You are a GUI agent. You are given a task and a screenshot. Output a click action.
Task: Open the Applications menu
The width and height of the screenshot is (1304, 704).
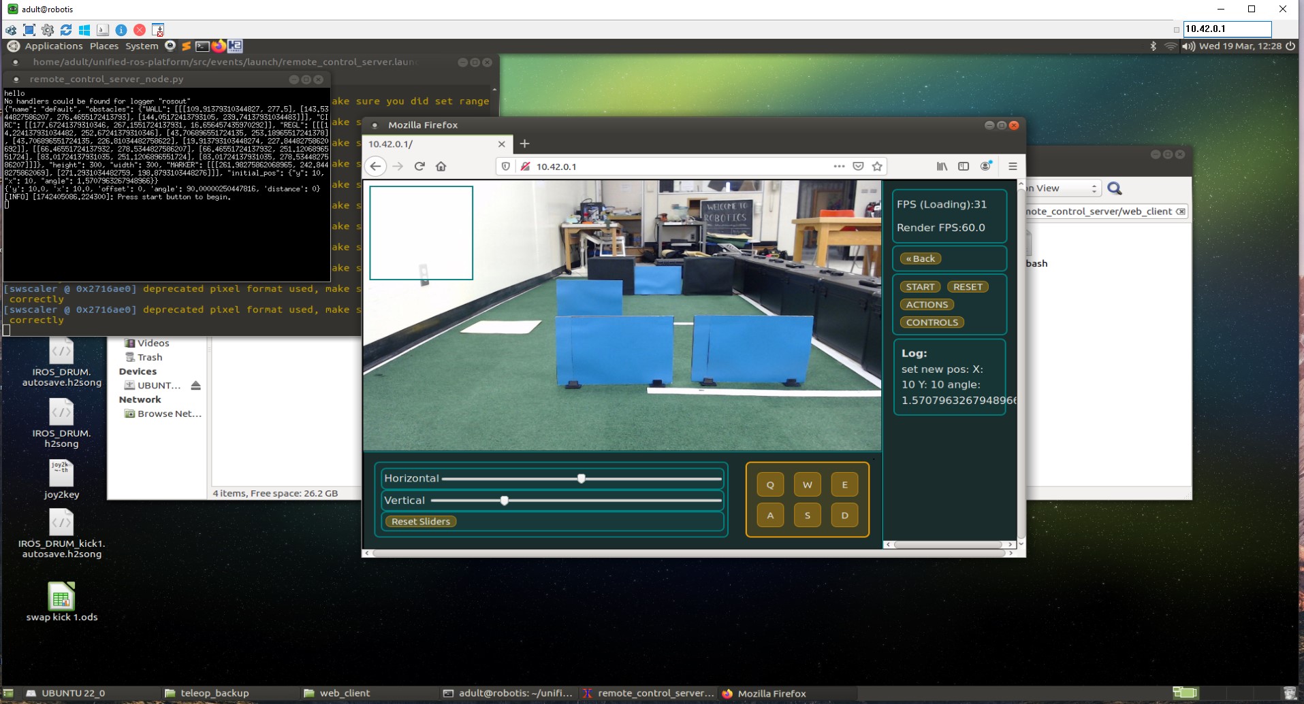[x=53, y=46]
